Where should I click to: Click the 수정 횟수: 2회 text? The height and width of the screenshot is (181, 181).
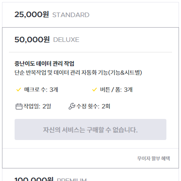[x=93, y=106]
